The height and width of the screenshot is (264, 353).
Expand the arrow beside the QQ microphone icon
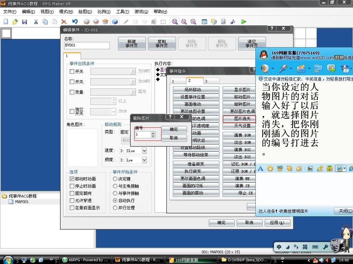coord(291,68)
